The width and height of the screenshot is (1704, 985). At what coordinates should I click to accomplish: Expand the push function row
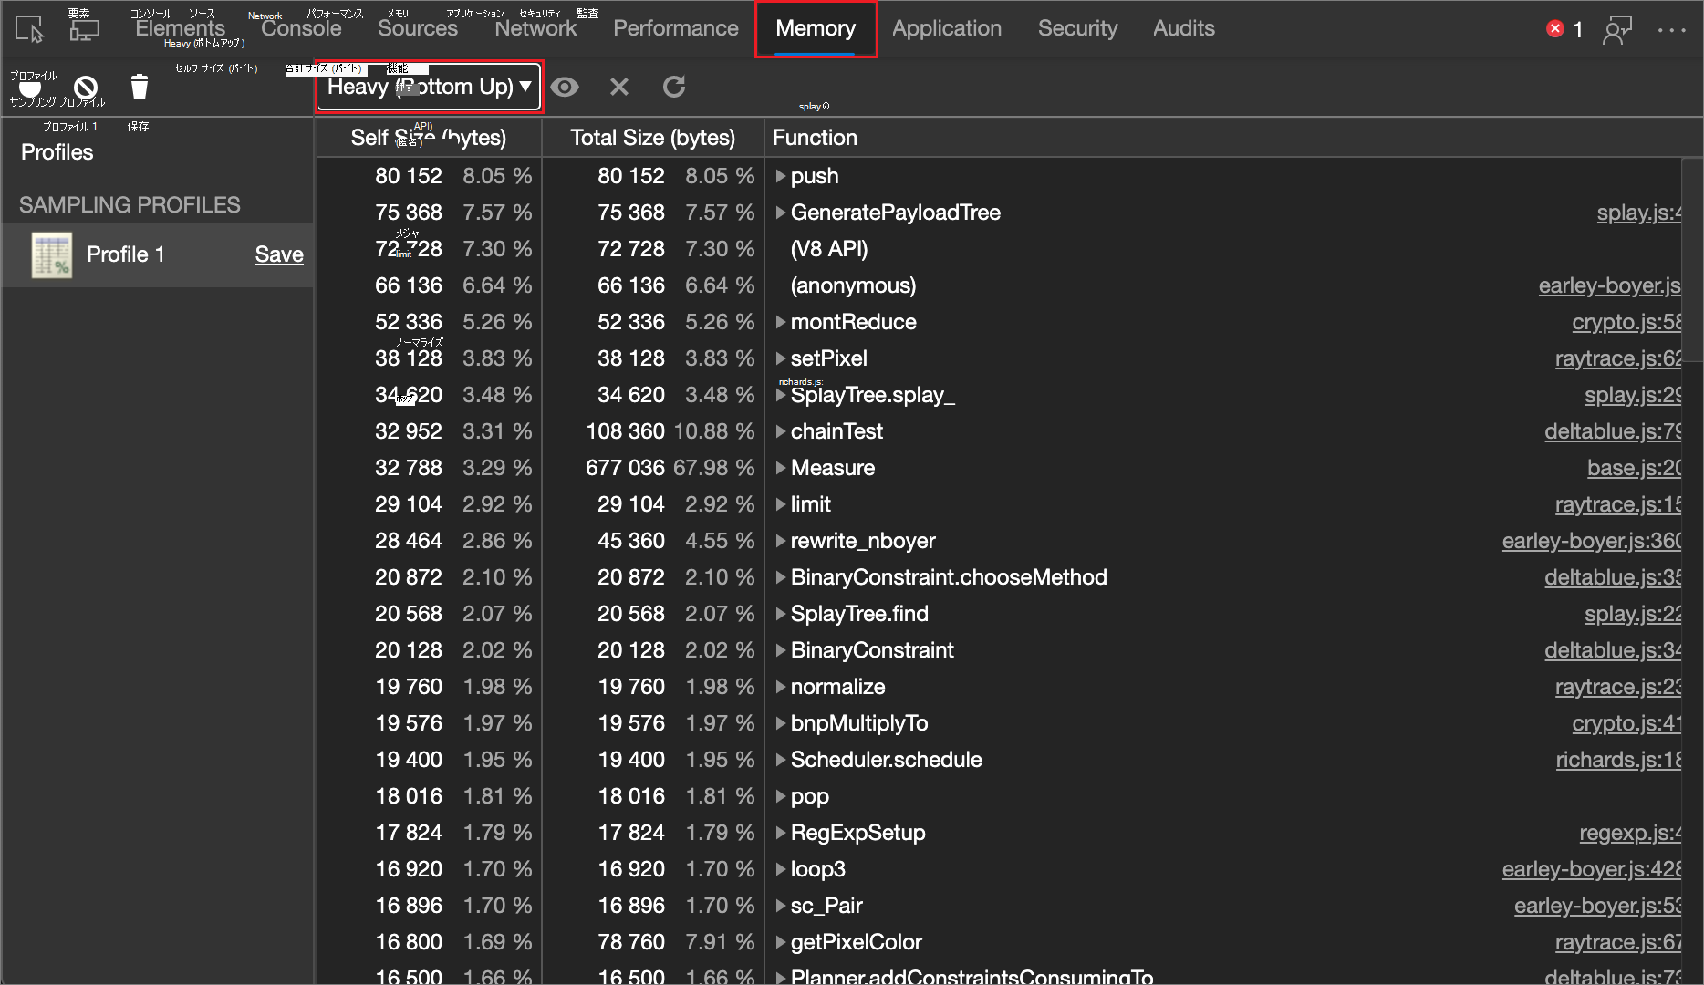coord(781,176)
